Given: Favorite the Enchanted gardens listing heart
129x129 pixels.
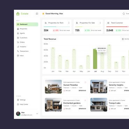Looking at the screenshot, I should [85, 100].
